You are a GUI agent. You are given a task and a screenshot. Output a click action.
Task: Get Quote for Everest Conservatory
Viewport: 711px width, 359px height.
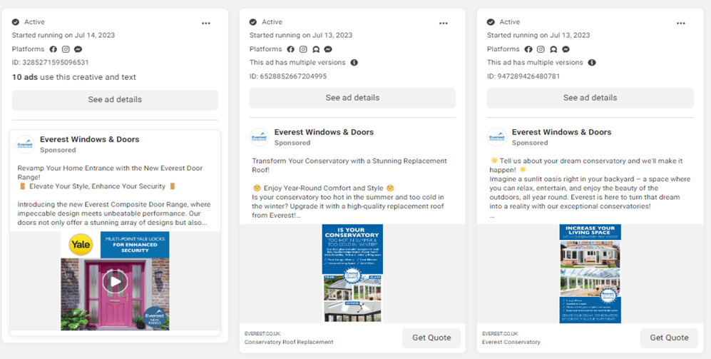tap(669, 338)
